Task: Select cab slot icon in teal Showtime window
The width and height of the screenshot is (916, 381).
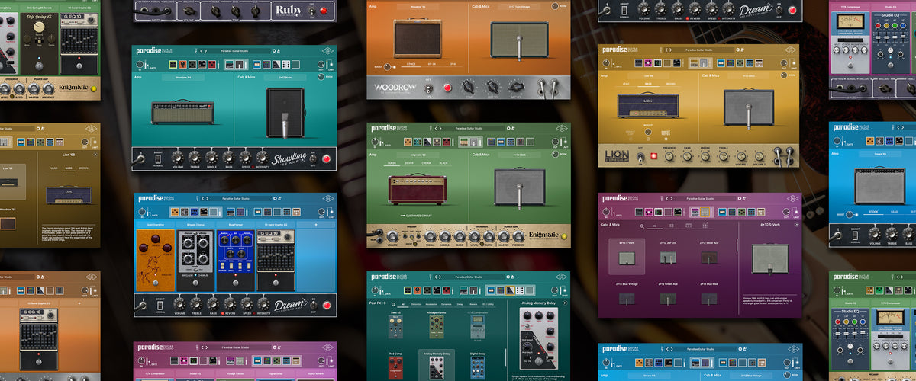Action: 240,65
